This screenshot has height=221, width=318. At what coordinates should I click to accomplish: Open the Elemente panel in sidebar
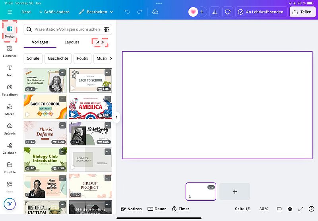point(10,51)
